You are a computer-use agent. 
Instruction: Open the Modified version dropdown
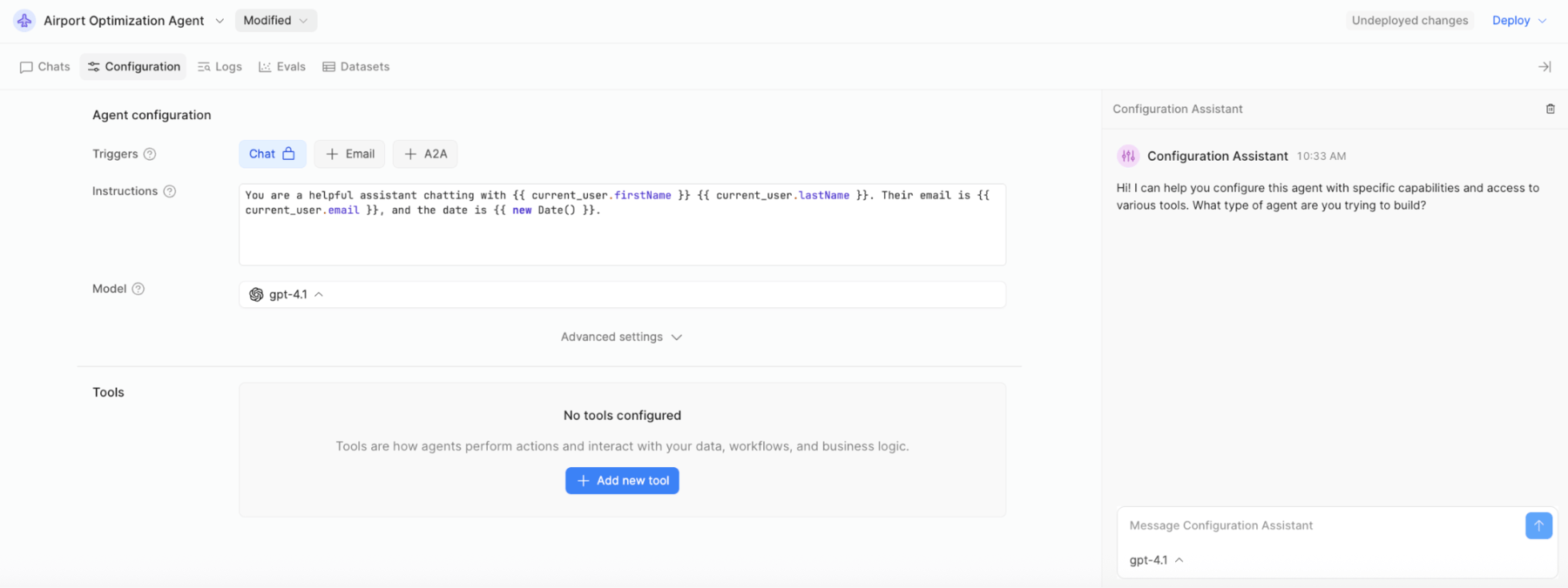pyautogui.click(x=275, y=21)
